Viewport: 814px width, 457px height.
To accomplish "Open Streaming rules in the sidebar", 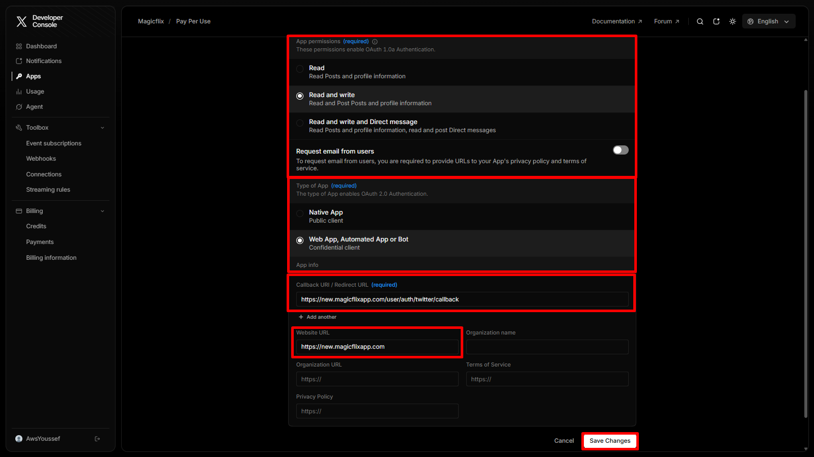I will (x=48, y=190).
